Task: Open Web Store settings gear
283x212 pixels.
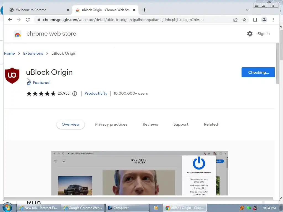Action: 250,34
